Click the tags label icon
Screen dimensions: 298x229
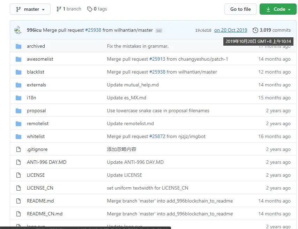(90, 9)
